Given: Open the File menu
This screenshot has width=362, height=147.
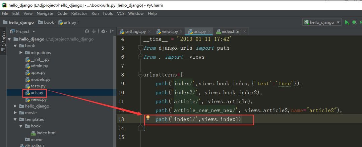Looking at the screenshot, I should coord(5,13).
